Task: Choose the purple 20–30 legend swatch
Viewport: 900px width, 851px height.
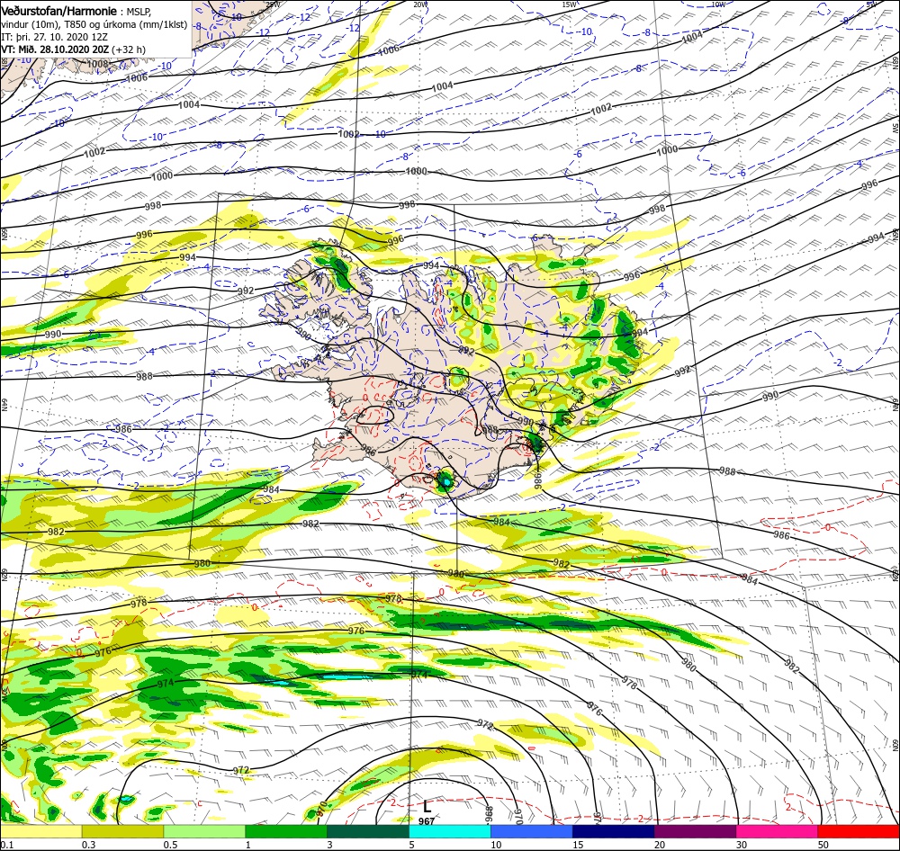Action: [x=695, y=832]
